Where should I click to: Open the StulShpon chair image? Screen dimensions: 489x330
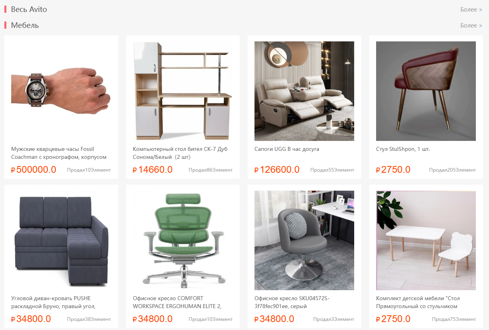tap(426, 91)
